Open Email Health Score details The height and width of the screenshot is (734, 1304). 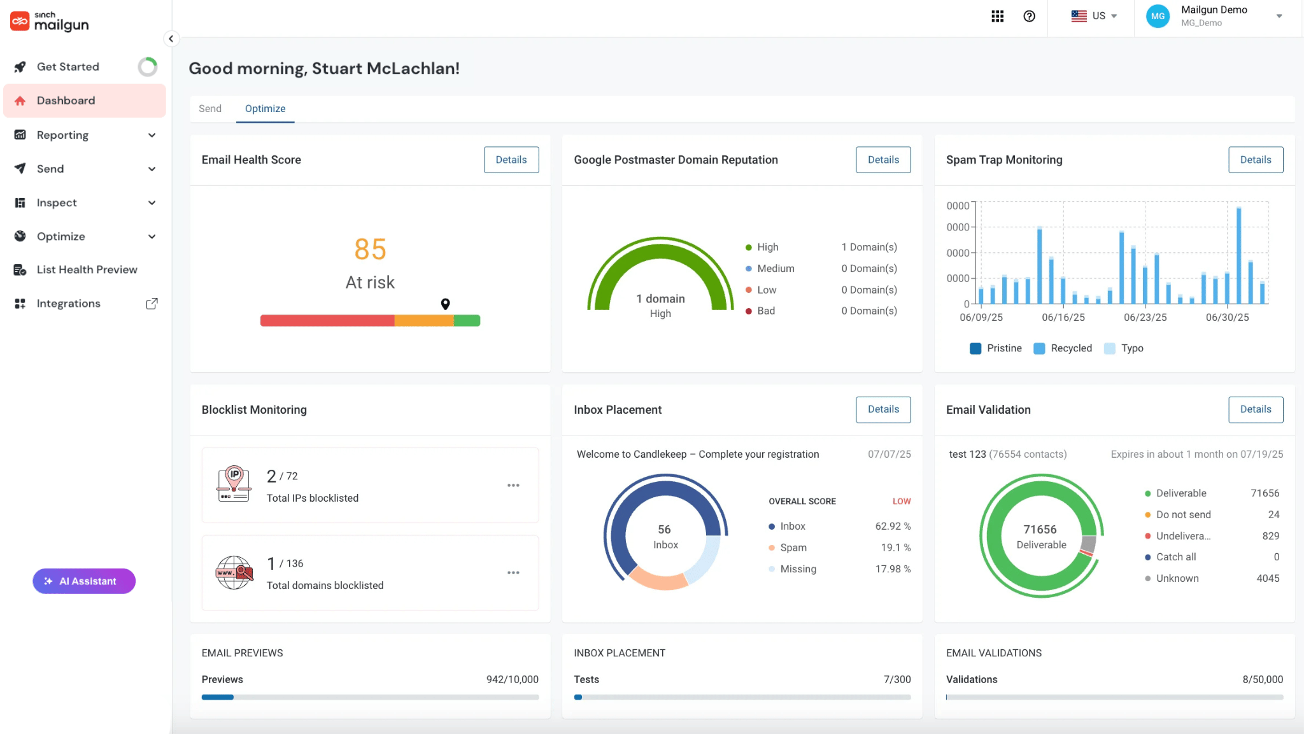(511, 160)
